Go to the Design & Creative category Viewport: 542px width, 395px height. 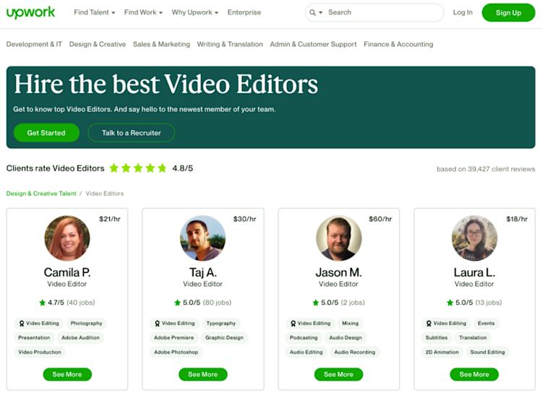98,44
